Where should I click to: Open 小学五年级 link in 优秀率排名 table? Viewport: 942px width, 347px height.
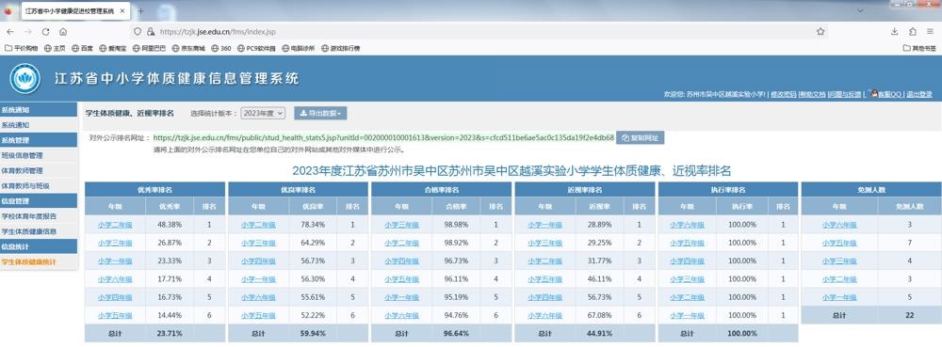tap(115, 315)
